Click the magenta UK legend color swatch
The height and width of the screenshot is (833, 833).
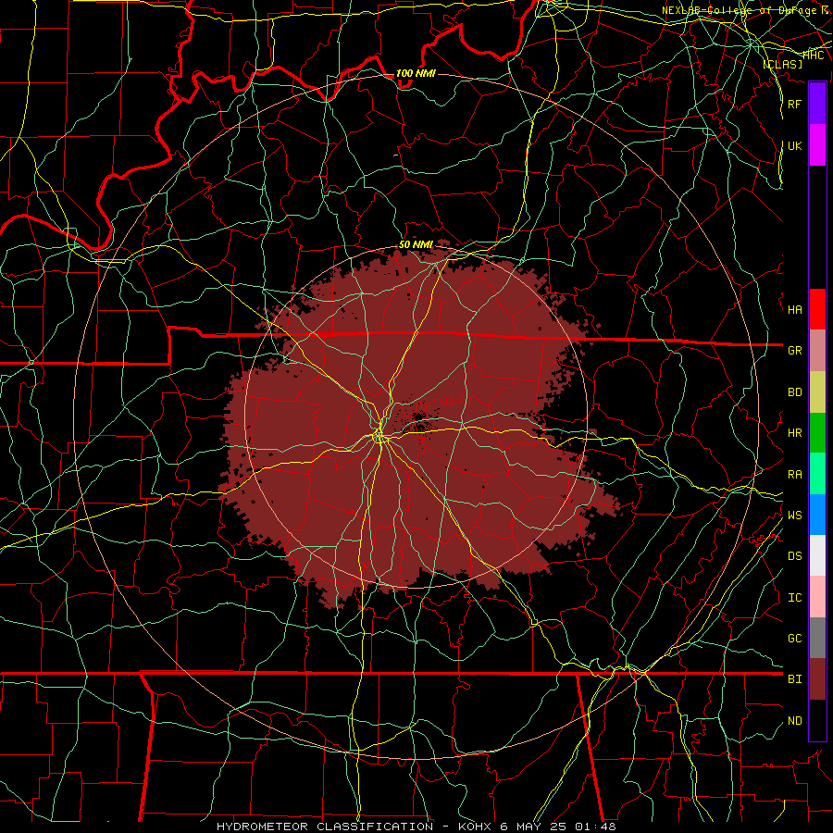coord(817,145)
